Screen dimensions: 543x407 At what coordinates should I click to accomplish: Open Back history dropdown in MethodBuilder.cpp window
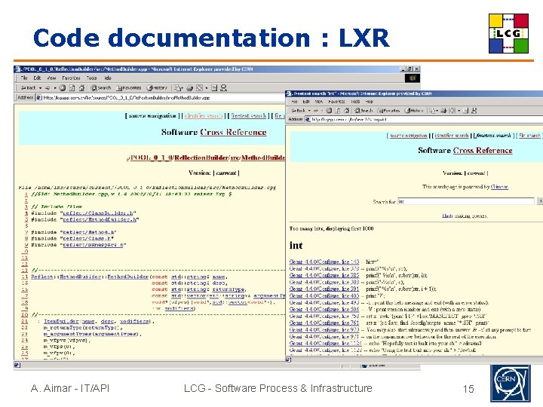pyautogui.click(x=40, y=88)
